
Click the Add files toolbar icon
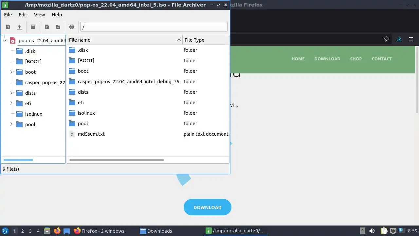coord(47,27)
